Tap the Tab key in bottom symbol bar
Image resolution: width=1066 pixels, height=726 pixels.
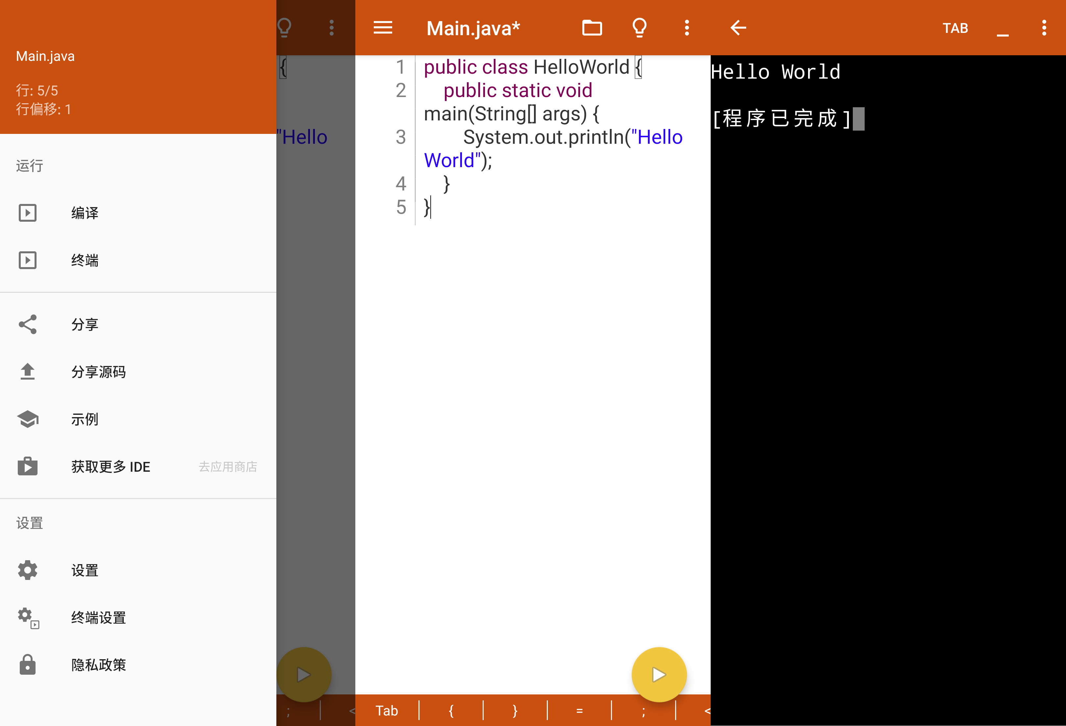(x=387, y=711)
